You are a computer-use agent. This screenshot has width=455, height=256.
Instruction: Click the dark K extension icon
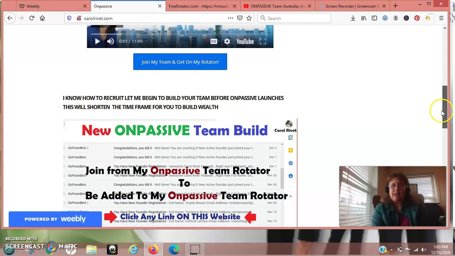pos(406,18)
